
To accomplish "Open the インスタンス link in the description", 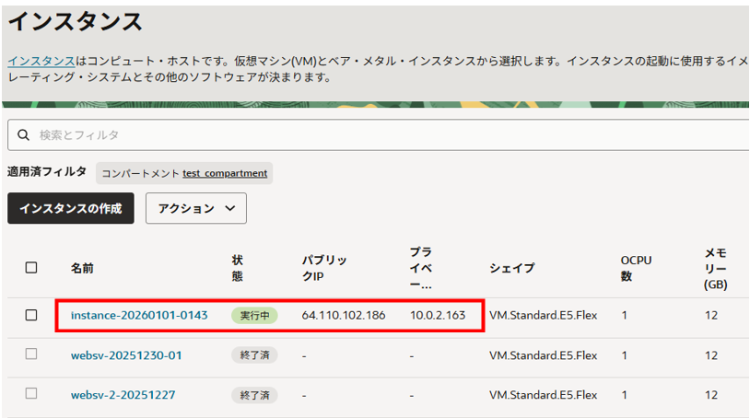I will click(x=41, y=61).
